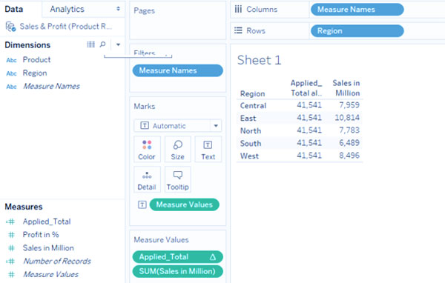
Task: Click the icon beside Number of Records
Action: (10, 262)
